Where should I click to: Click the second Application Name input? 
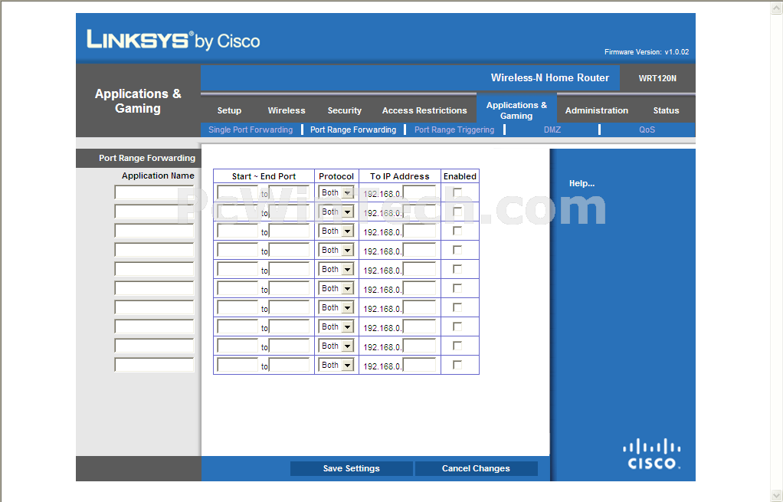pyautogui.click(x=154, y=212)
